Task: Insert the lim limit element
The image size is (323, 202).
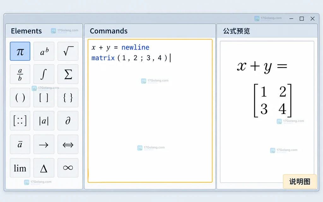Action: 20,168
